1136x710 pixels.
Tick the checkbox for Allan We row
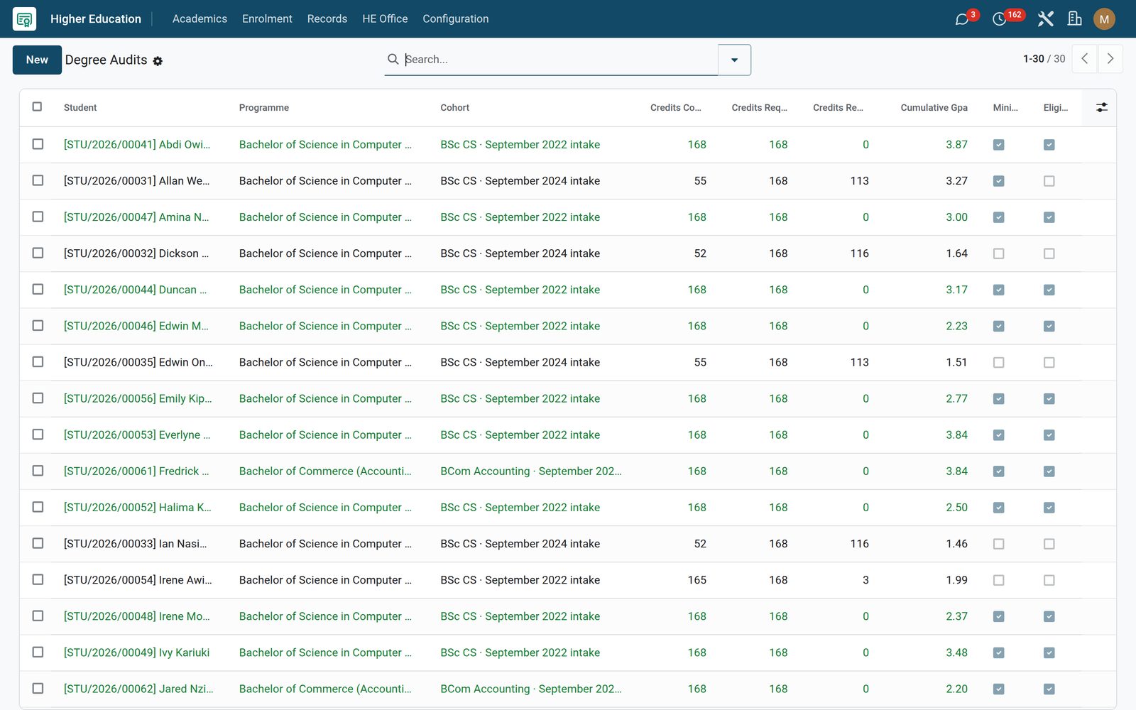(38, 180)
